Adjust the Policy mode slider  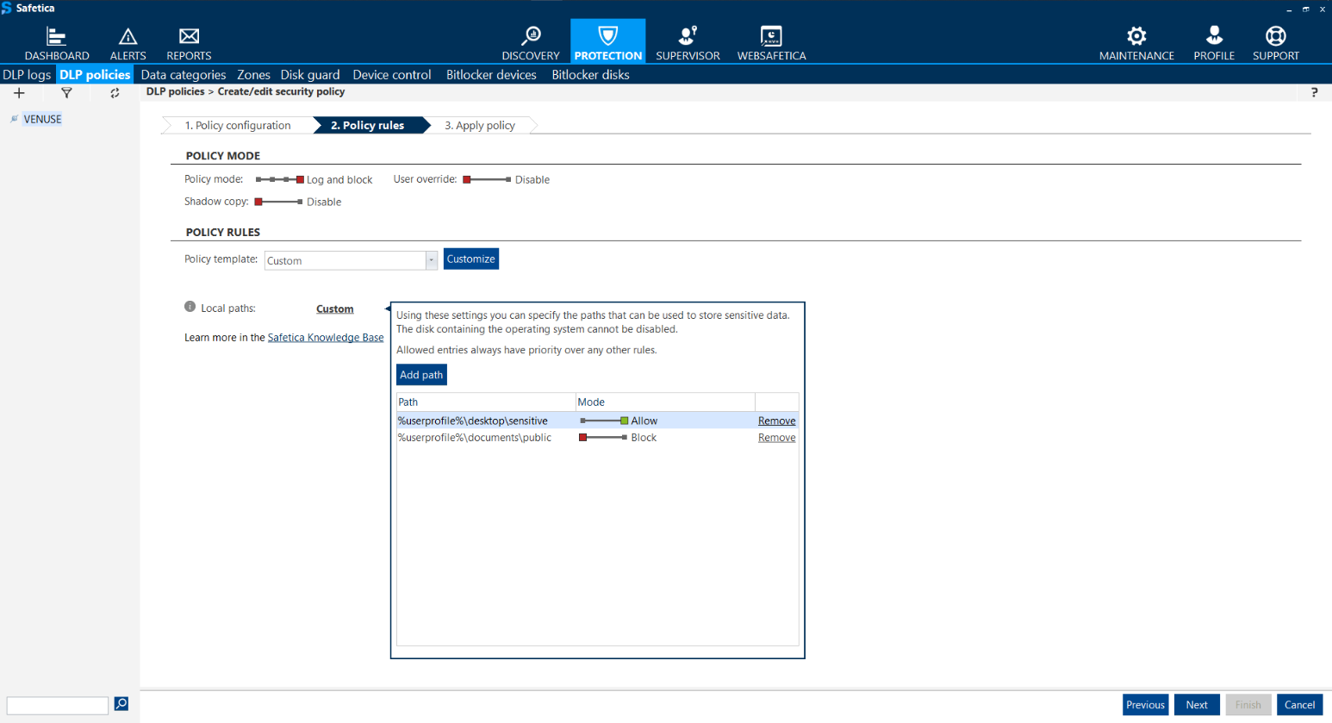click(x=280, y=179)
